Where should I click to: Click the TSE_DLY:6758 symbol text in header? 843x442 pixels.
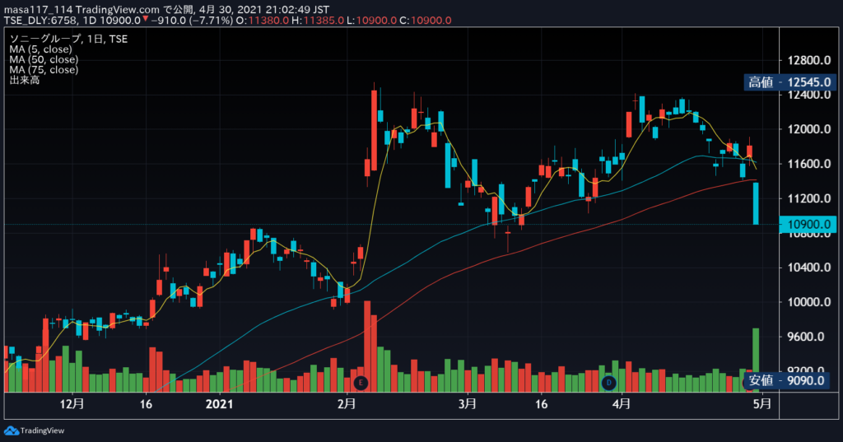(41, 21)
